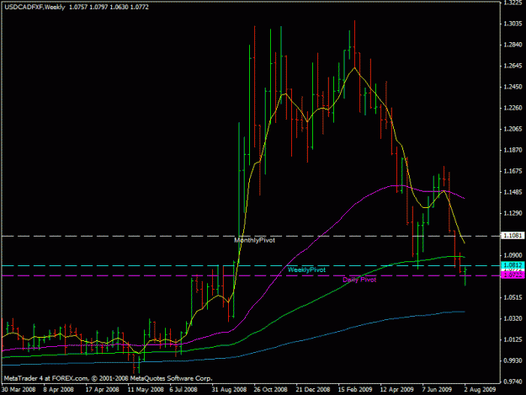Click the 0.9740 price axis label
The height and width of the screenshot is (395, 526).
pos(513,382)
